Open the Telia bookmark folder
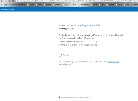 point(102,4)
